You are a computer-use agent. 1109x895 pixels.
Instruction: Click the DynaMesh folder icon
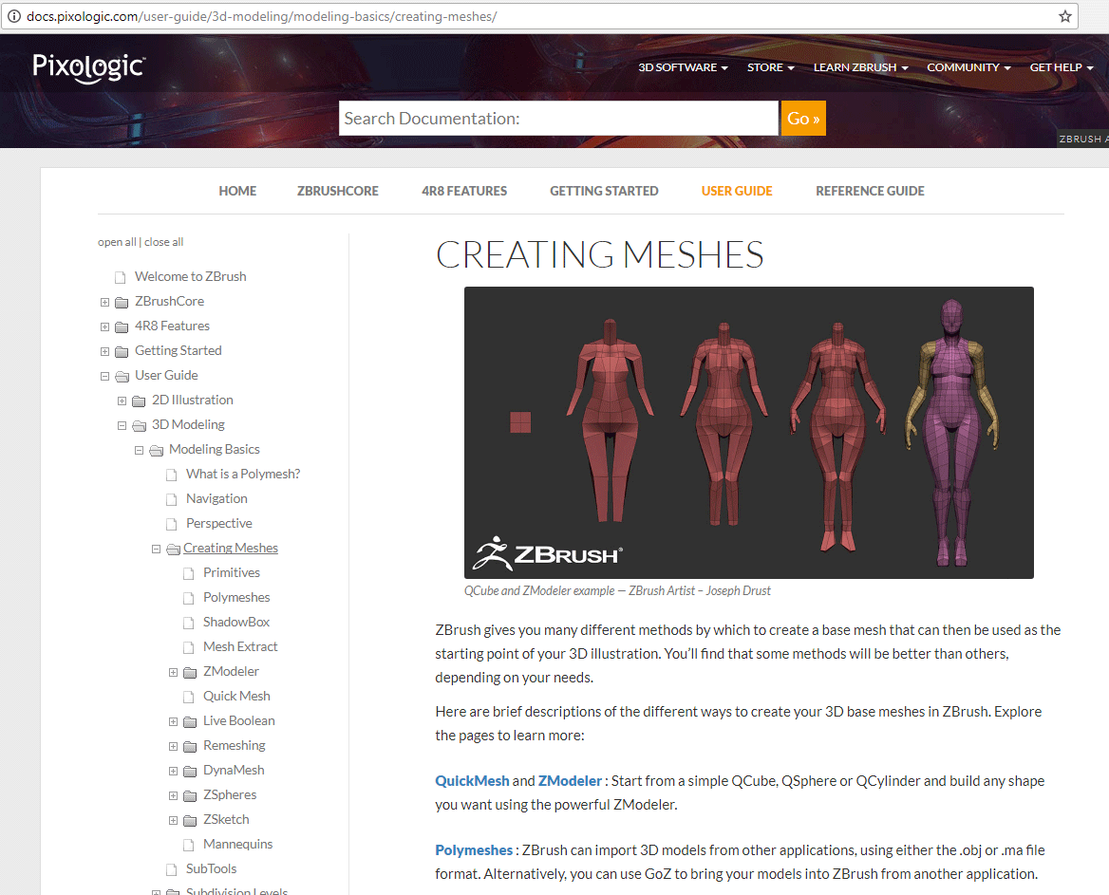tap(190, 772)
